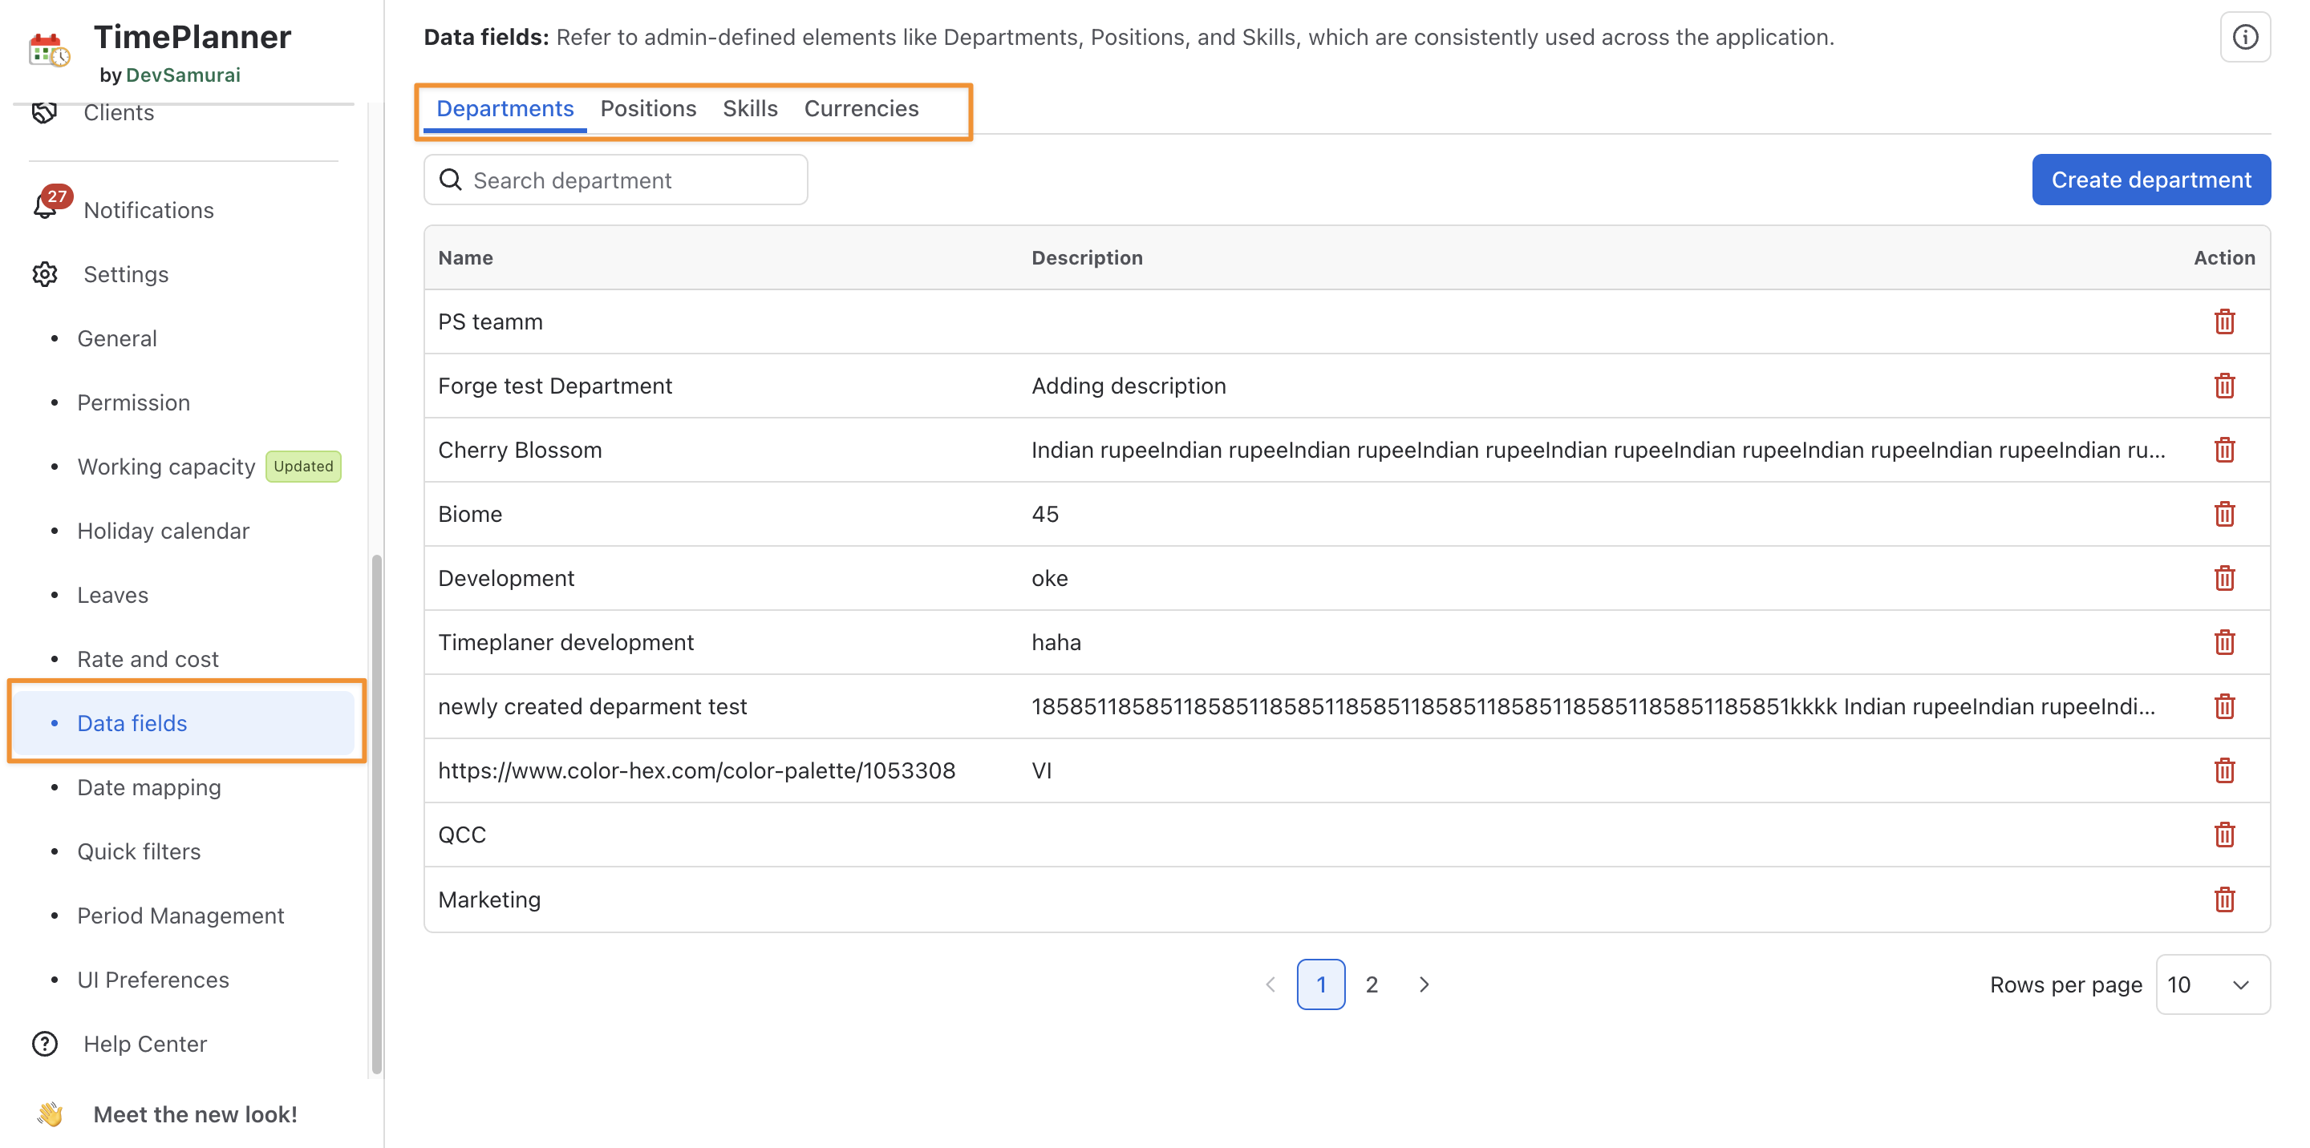Click the Settings gear icon

pyautogui.click(x=45, y=274)
